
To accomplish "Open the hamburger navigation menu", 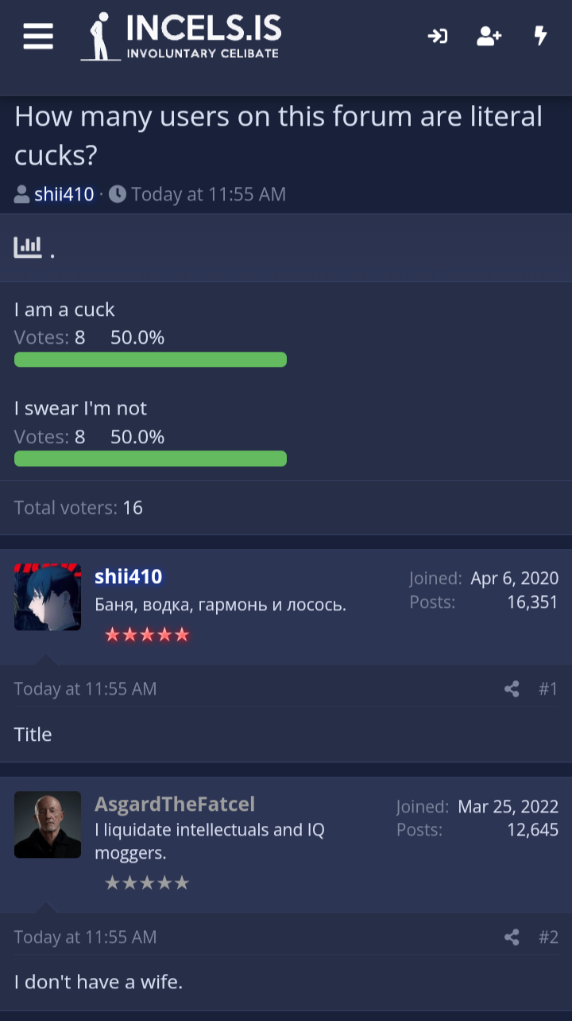I will (38, 36).
